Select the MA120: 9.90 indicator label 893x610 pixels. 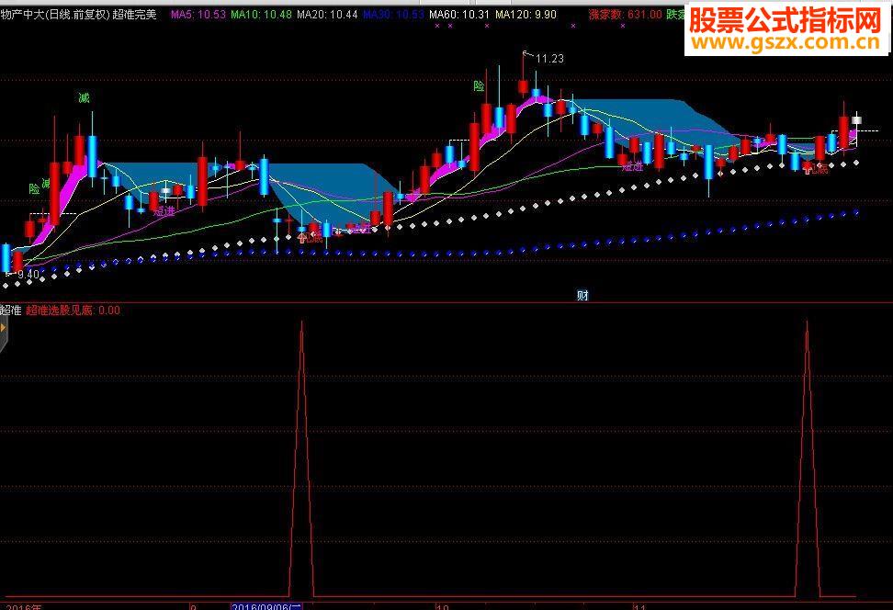pyautogui.click(x=526, y=14)
